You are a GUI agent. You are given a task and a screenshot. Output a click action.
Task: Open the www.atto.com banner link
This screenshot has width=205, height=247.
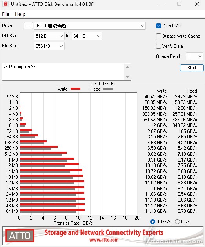coord(104,240)
